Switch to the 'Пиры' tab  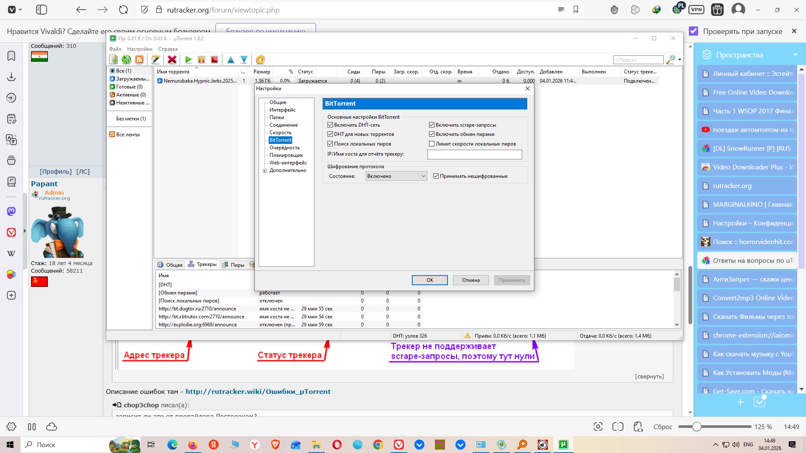(x=233, y=265)
